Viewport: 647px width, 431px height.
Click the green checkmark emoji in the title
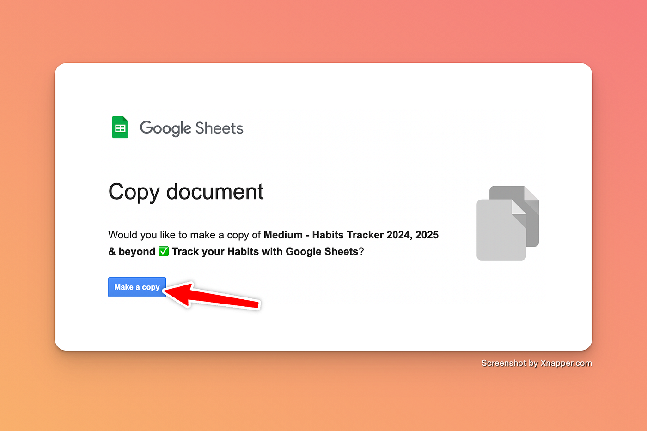point(164,251)
